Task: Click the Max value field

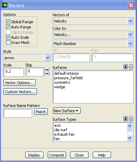Action: pos(112,57)
